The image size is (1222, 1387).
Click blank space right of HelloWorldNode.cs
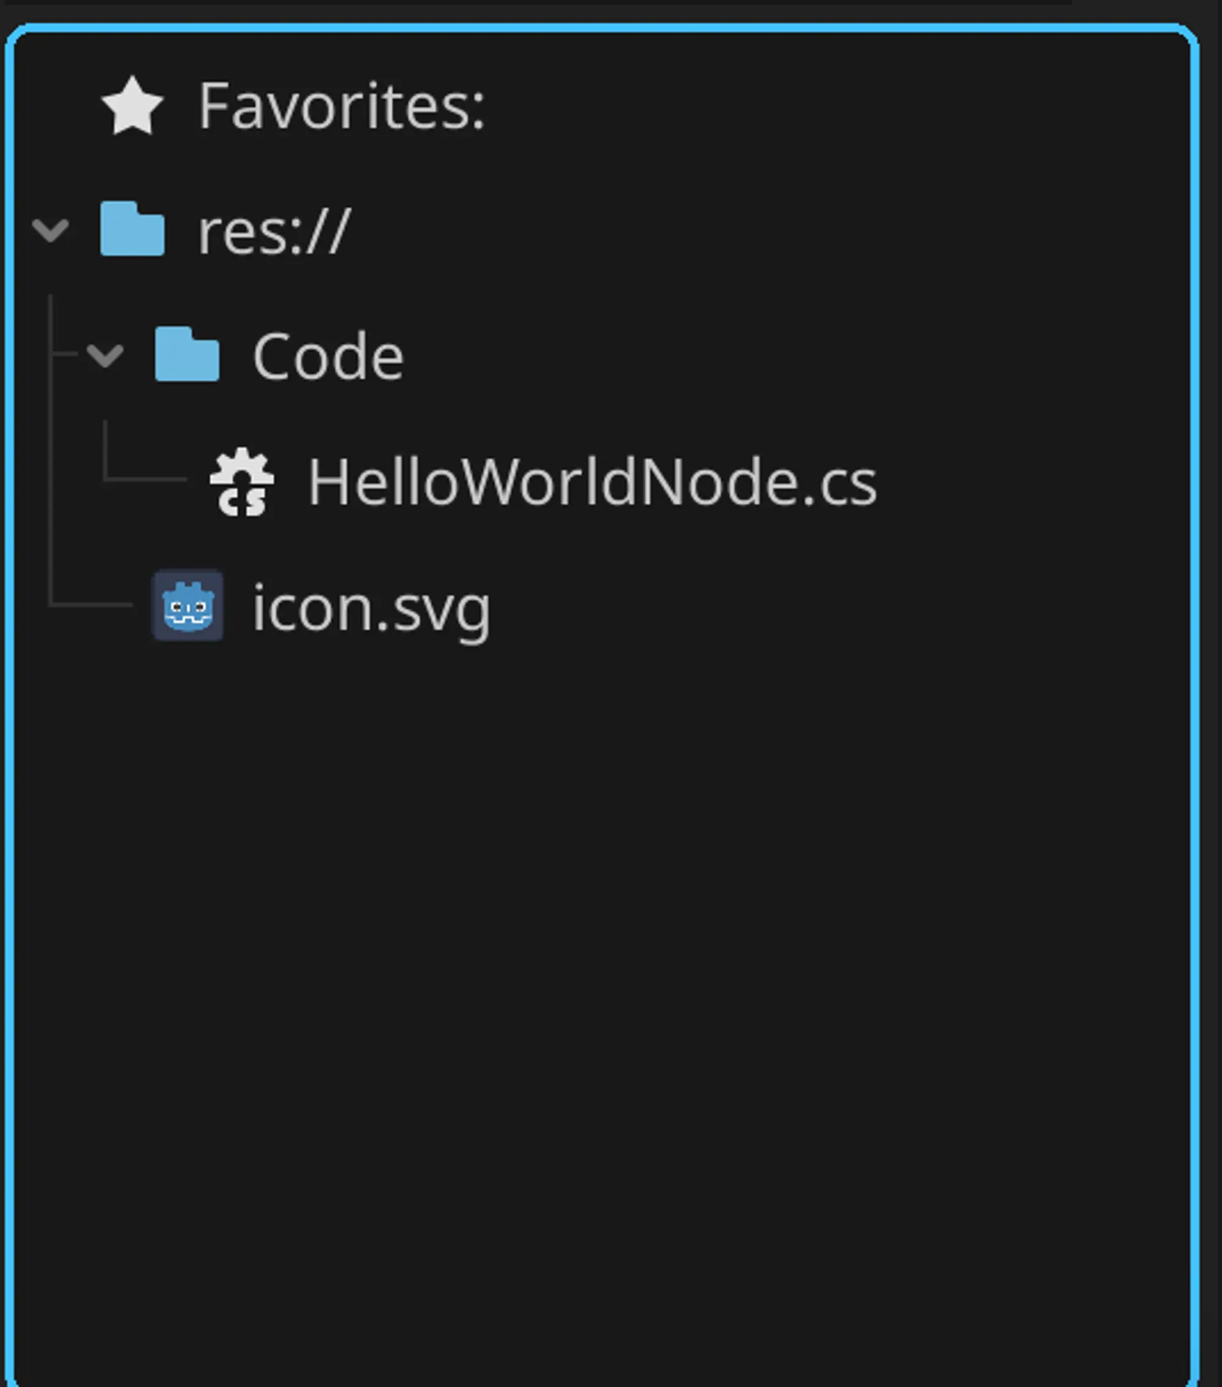(x=1031, y=482)
